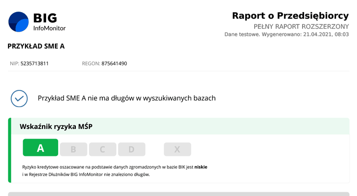Click the no-debts message for Przykład SME A

(x=126, y=98)
